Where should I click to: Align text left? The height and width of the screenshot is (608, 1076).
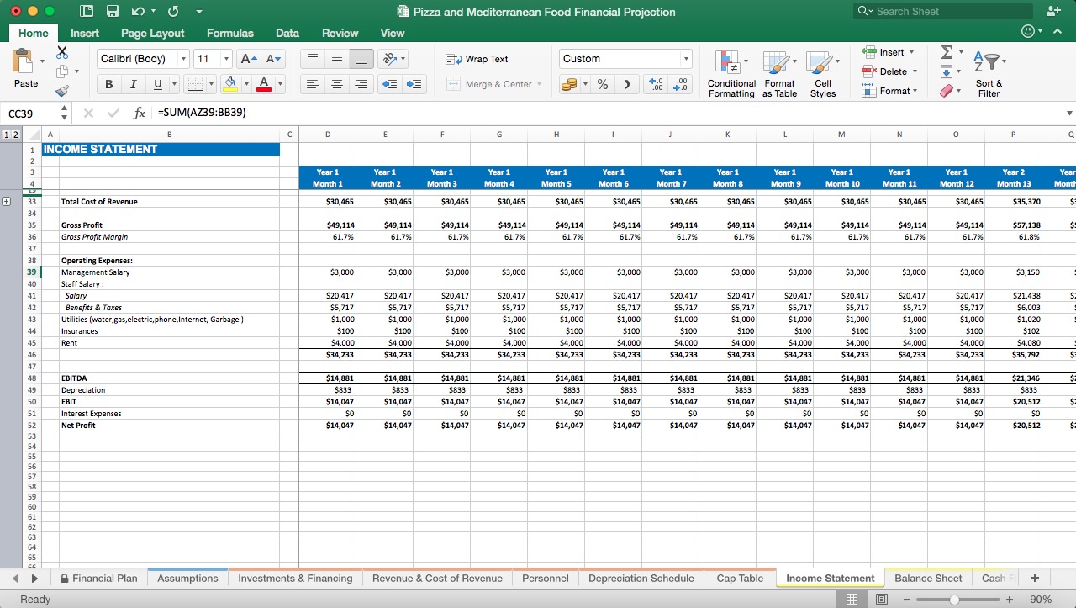(x=312, y=84)
